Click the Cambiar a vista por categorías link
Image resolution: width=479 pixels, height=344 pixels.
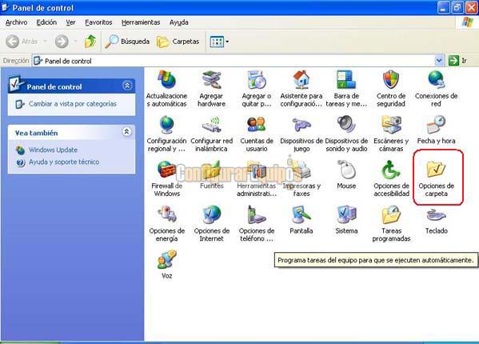(x=73, y=104)
